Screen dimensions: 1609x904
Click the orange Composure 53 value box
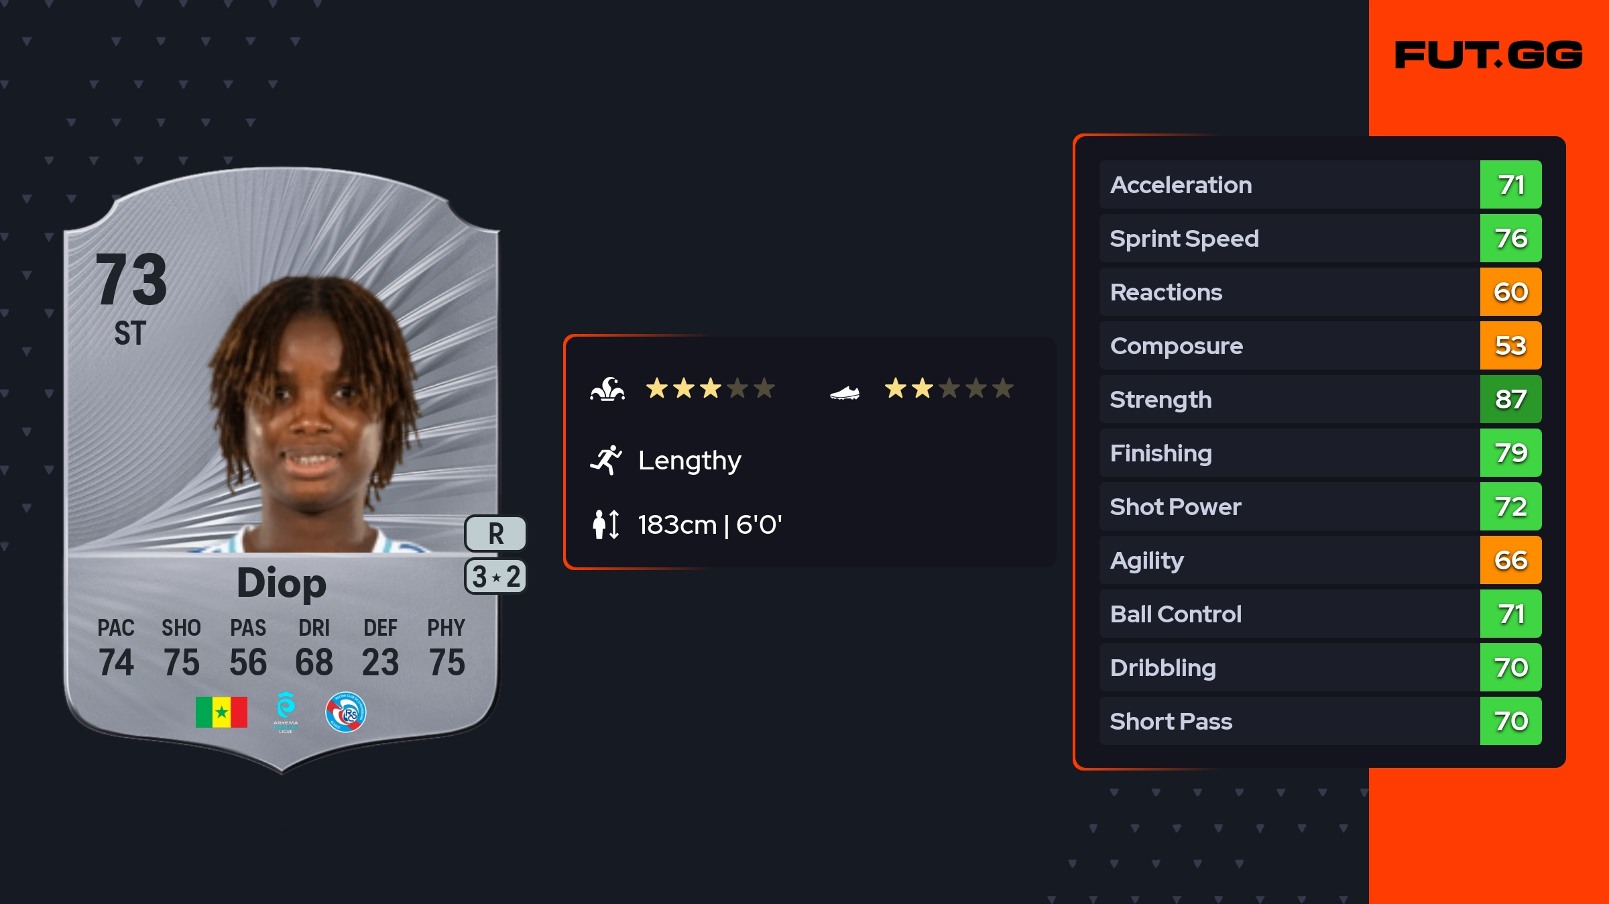(x=1510, y=346)
